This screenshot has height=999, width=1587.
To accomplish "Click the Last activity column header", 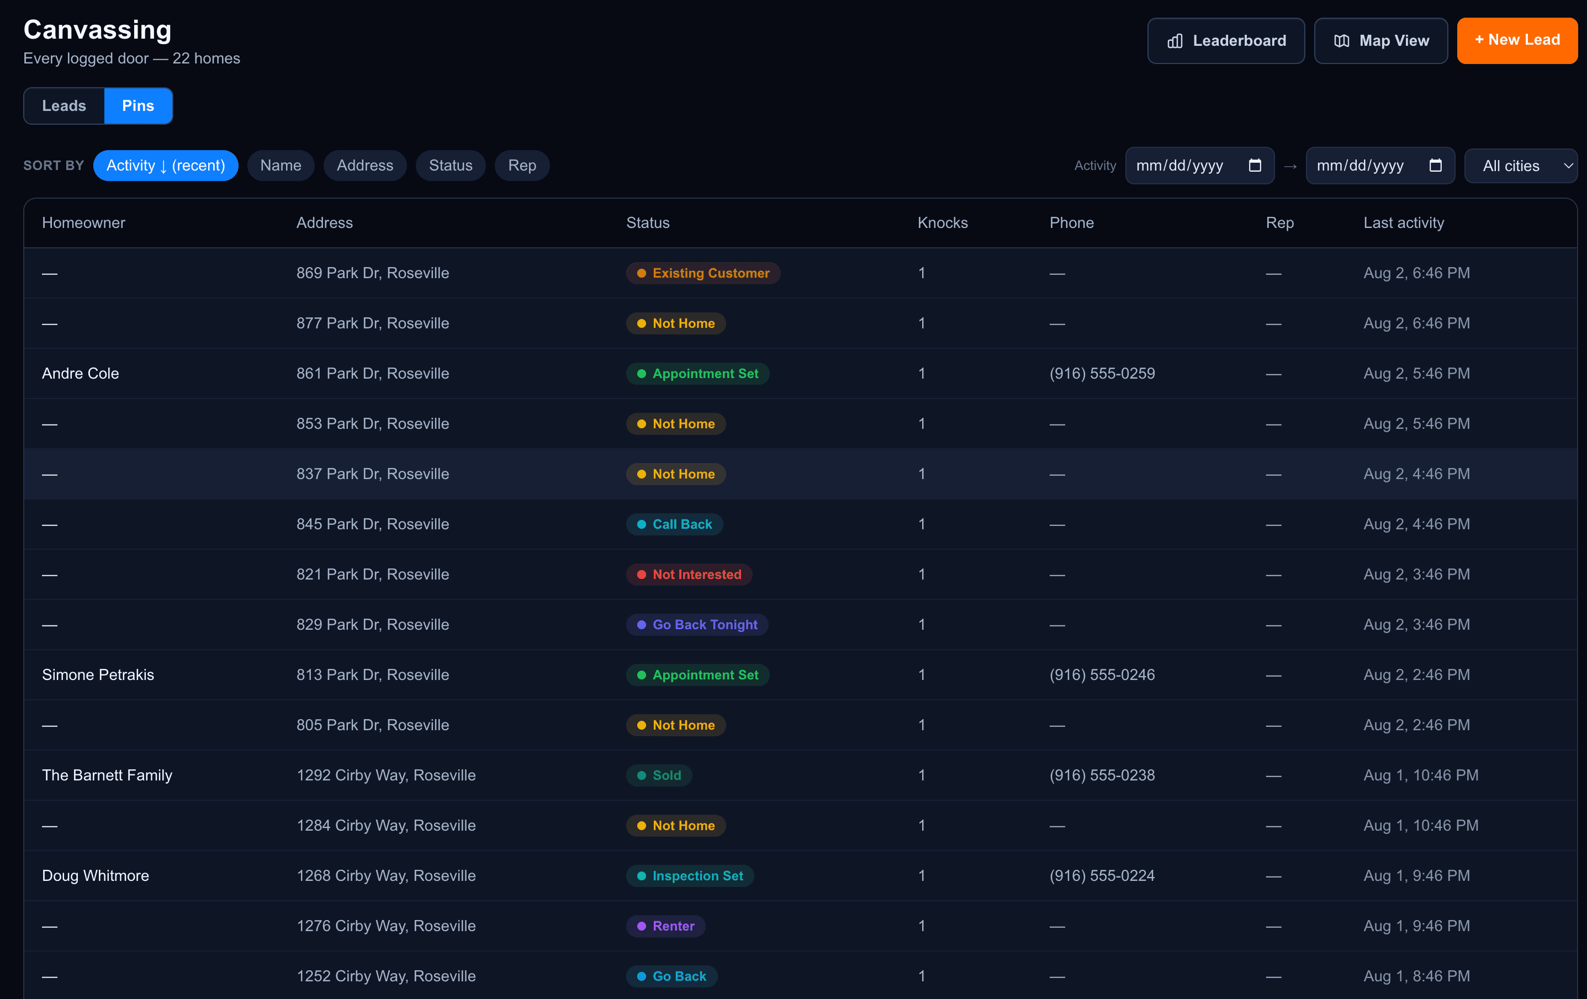I will point(1404,222).
